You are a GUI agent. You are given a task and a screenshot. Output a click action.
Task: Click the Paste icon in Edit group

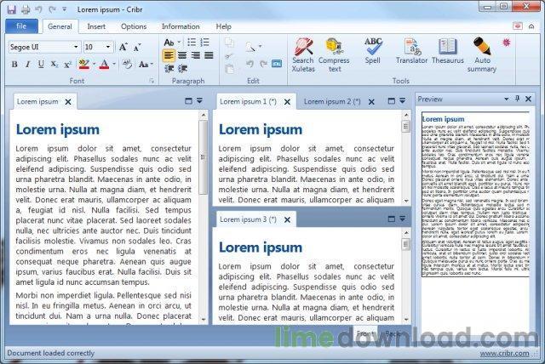point(229,69)
